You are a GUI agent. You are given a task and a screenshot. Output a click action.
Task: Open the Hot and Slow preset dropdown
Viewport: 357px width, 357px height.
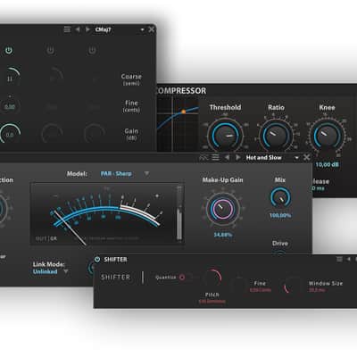coord(296,158)
